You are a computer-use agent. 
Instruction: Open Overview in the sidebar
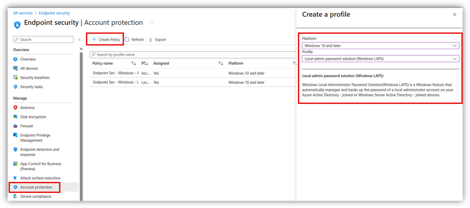click(x=28, y=59)
